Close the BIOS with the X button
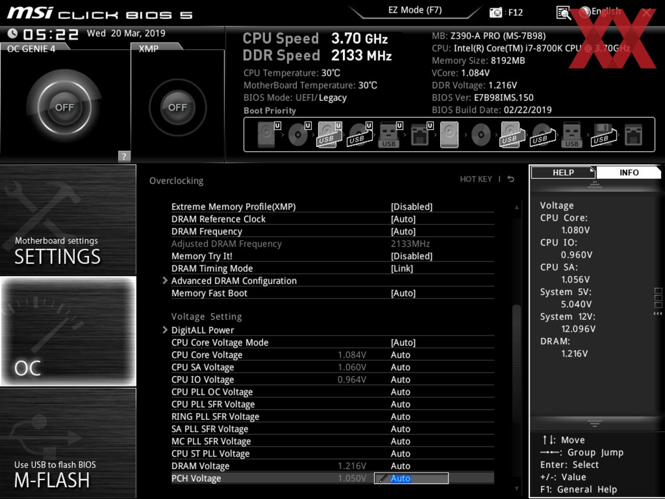The image size is (665, 499). (646, 13)
